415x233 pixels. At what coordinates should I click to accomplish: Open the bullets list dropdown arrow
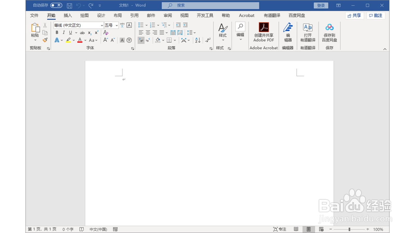tap(146, 25)
